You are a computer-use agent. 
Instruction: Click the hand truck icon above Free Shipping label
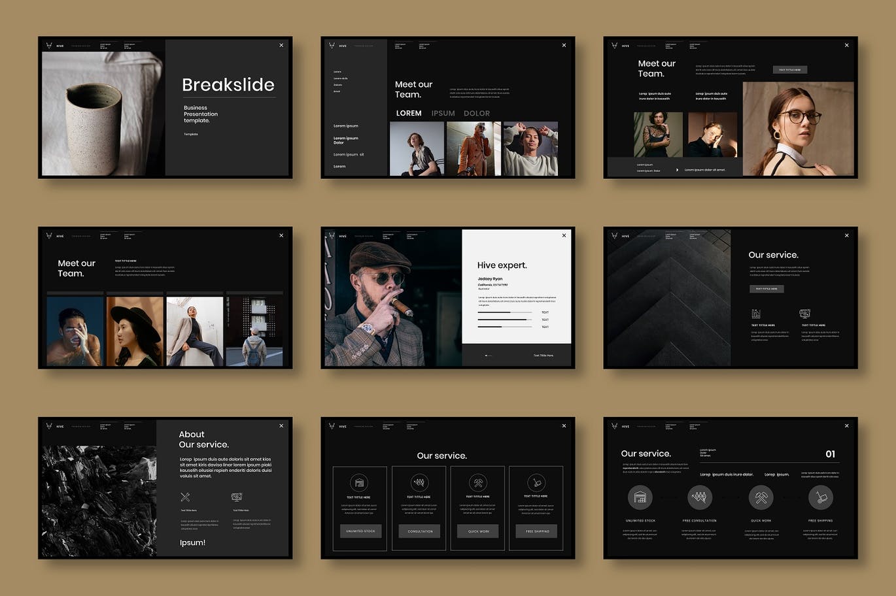820,497
